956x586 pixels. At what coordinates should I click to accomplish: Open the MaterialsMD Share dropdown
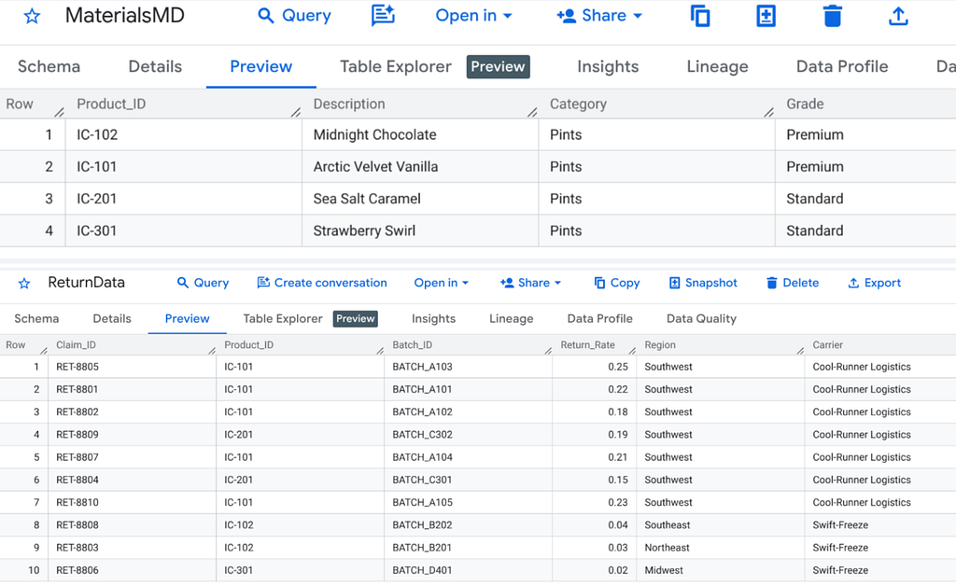coord(599,15)
